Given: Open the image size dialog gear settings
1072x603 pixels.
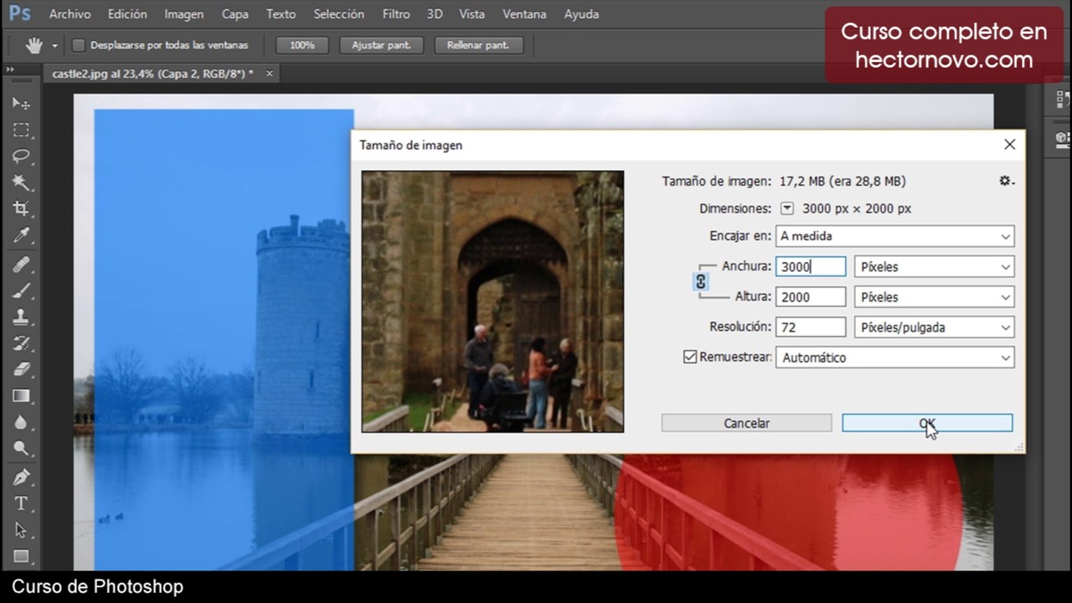Looking at the screenshot, I should point(1006,181).
